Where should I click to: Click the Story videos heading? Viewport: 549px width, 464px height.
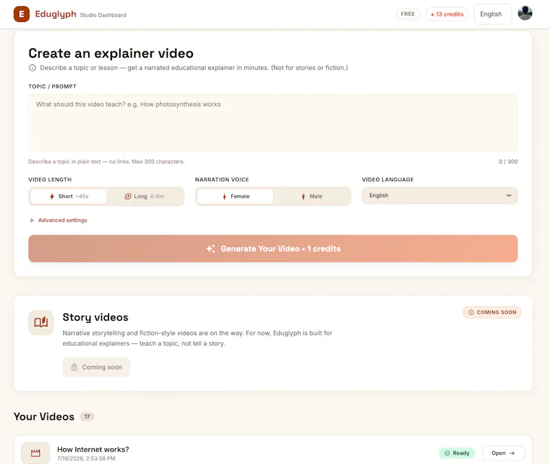pyautogui.click(x=95, y=317)
